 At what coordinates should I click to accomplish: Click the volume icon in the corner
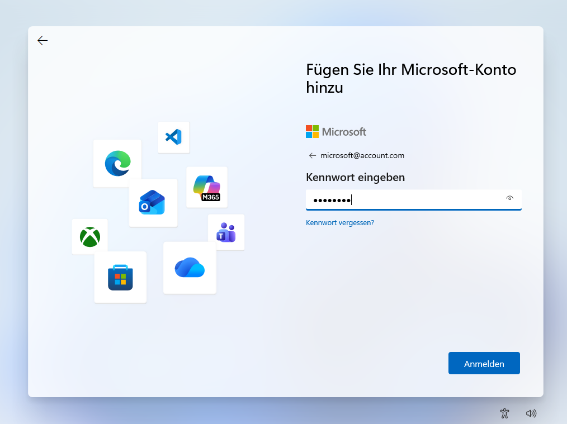pyautogui.click(x=531, y=413)
